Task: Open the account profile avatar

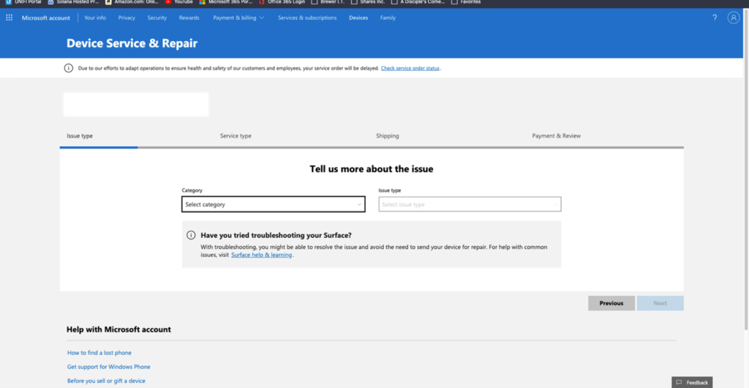Action: coord(733,18)
